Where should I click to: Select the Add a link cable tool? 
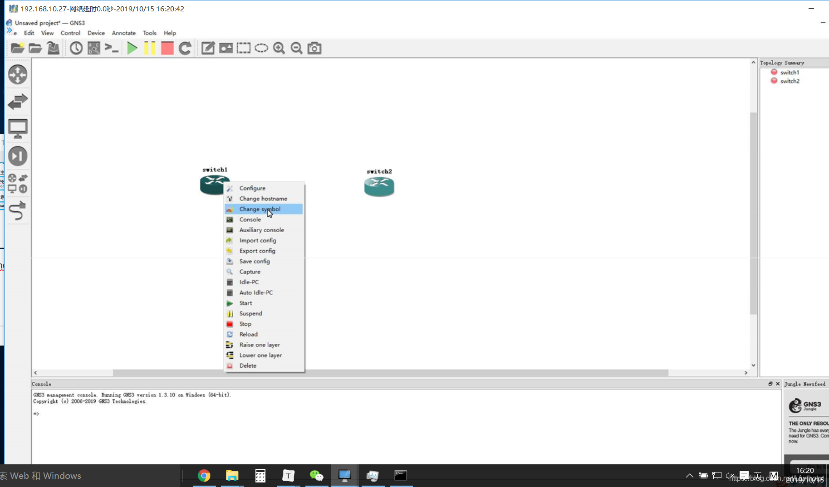(x=18, y=211)
